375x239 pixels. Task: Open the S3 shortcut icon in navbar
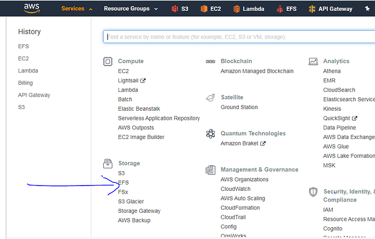tap(175, 9)
